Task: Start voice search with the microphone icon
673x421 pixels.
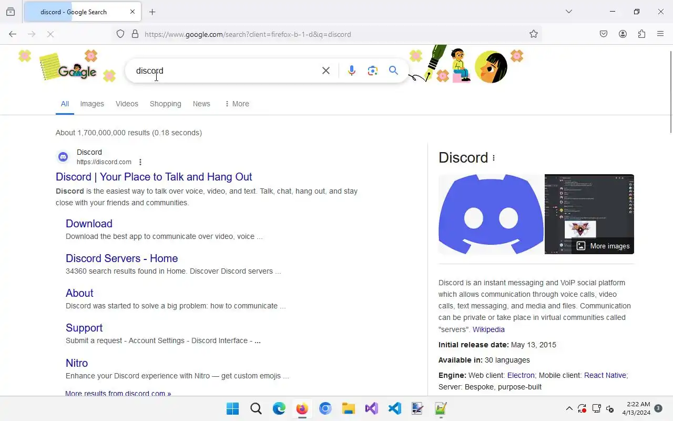Action: coord(352,71)
